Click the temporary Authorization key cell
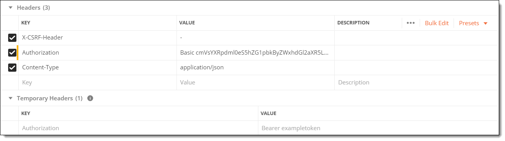 (138, 128)
